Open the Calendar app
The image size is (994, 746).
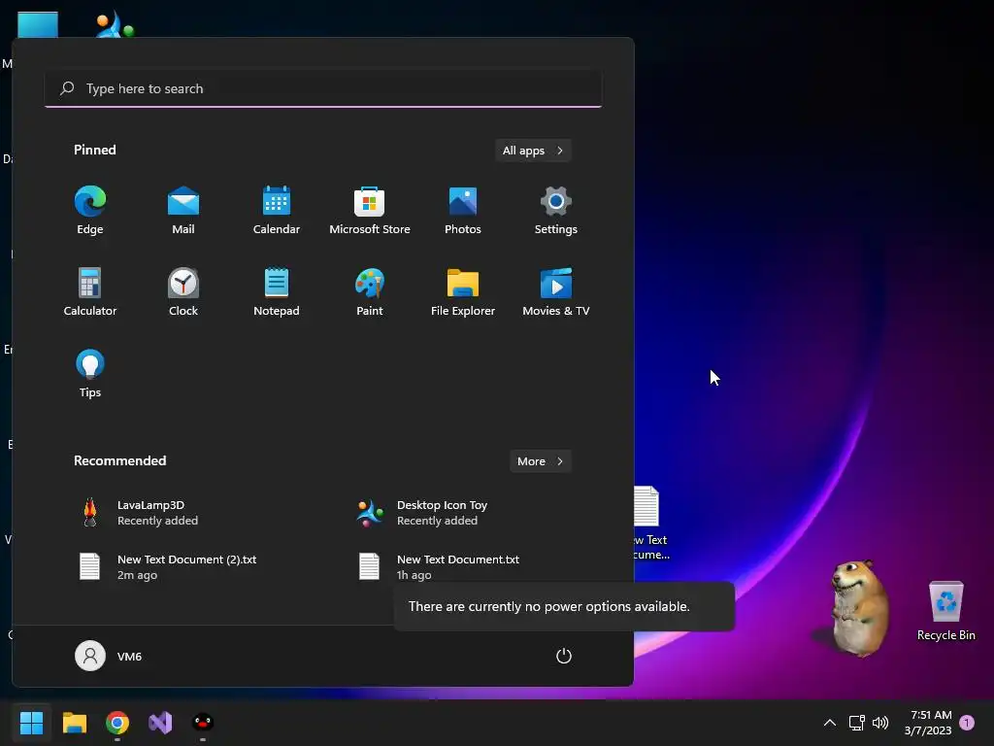[277, 211]
